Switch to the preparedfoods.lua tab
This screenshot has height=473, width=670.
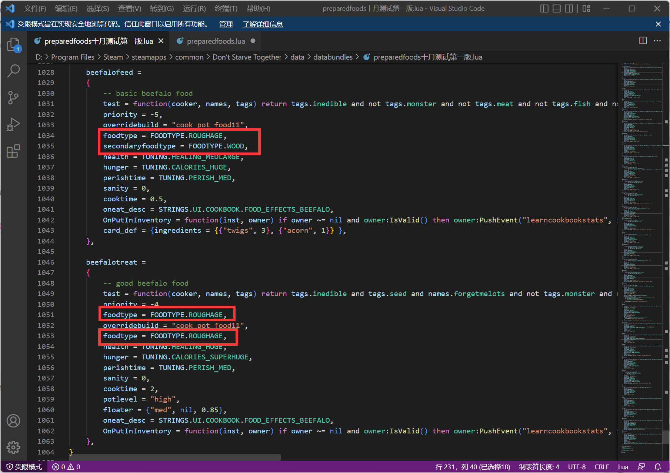[216, 41]
